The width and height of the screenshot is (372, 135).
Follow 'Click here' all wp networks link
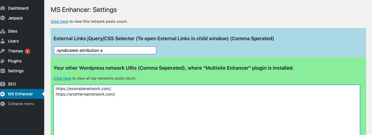62,78
